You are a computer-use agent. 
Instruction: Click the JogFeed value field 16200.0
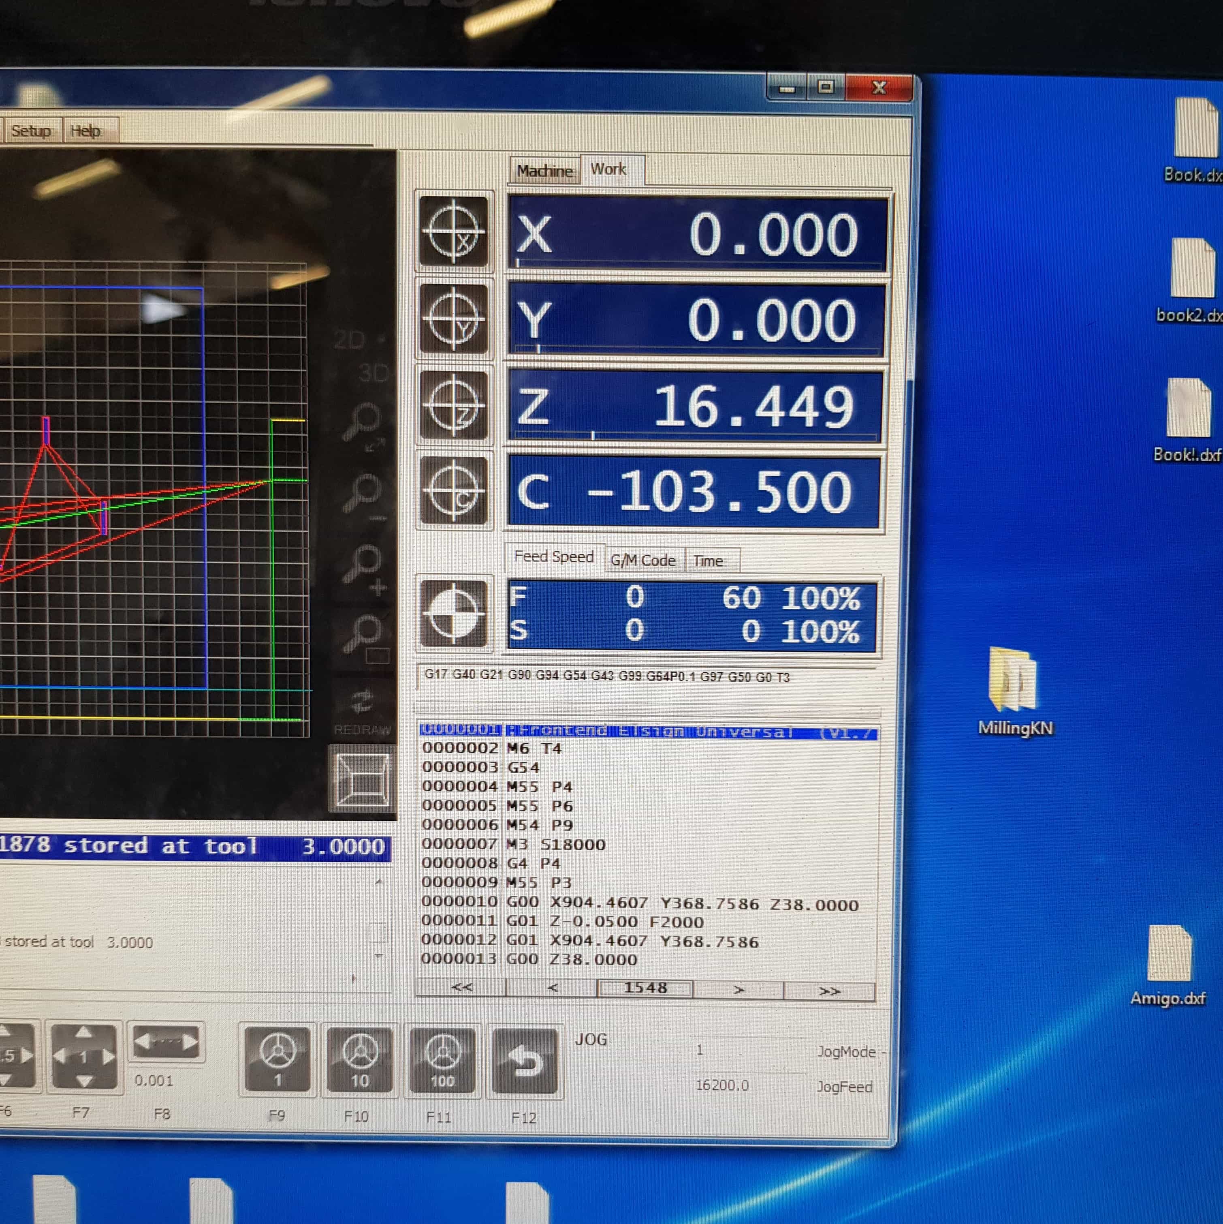[x=722, y=1085]
